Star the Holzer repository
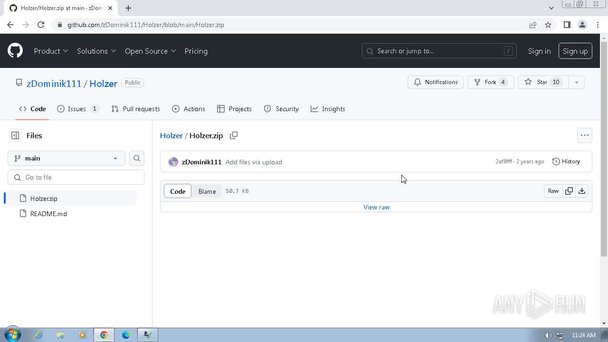Image resolution: width=608 pixels, height=342 pixels. pyautogui.click(x=543, y=82)
